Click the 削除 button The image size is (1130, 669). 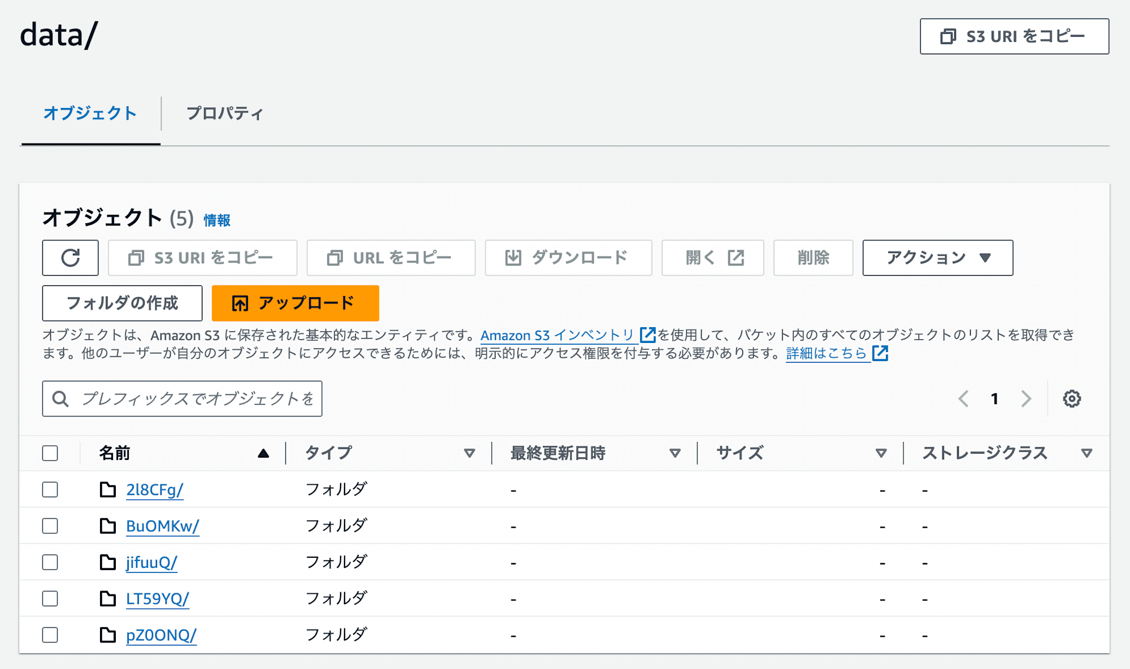tap(813, 258)
